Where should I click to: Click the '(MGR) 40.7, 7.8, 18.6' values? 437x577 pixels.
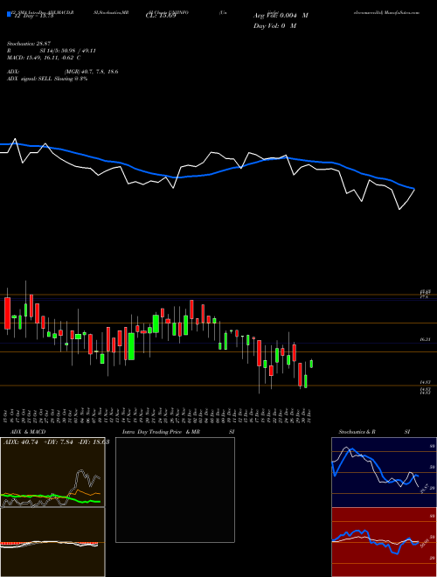(x=91, y=72)
